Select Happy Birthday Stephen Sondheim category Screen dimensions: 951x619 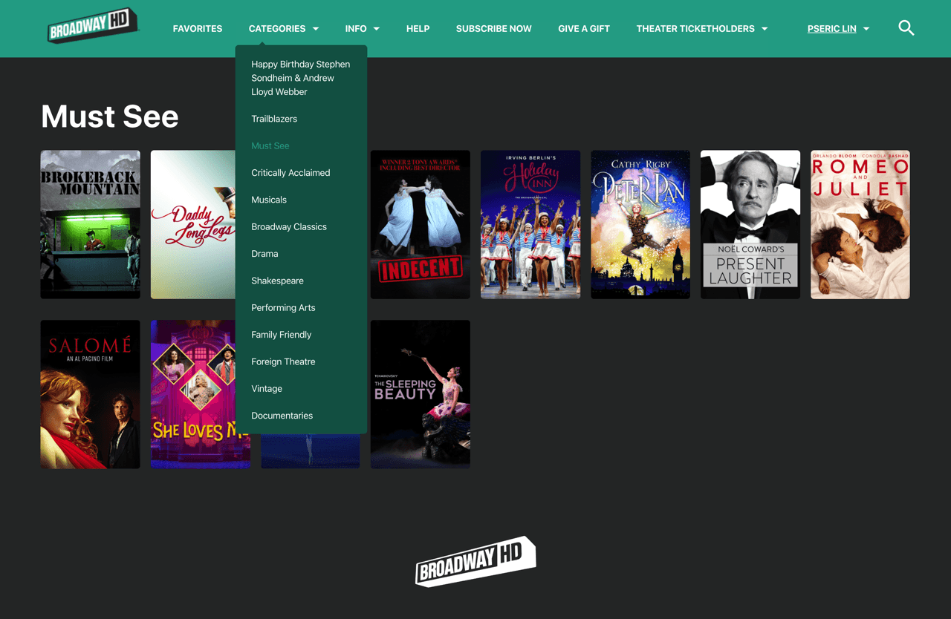point(301,78)
